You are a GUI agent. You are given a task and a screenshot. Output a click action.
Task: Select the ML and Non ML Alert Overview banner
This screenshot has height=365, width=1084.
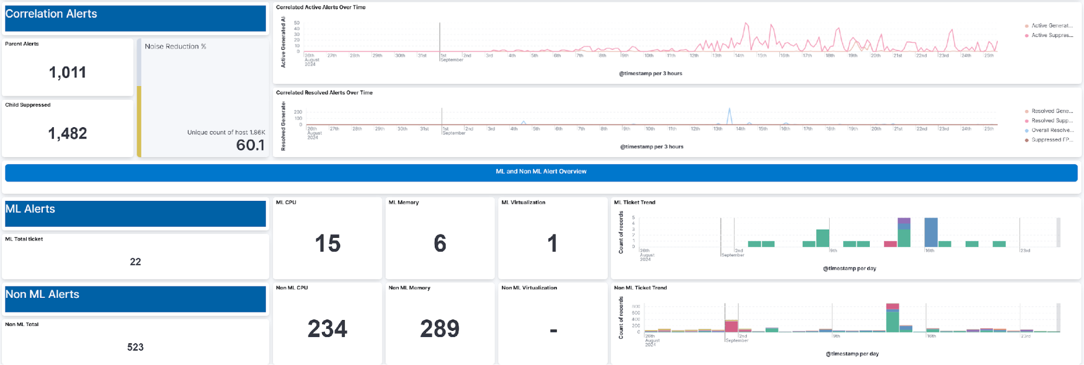(541, 172)
